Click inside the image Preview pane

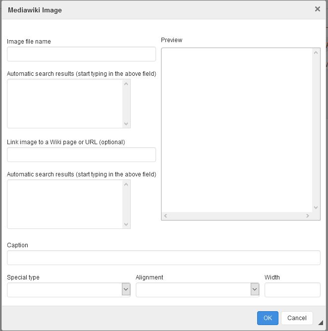tap(236, 130)
